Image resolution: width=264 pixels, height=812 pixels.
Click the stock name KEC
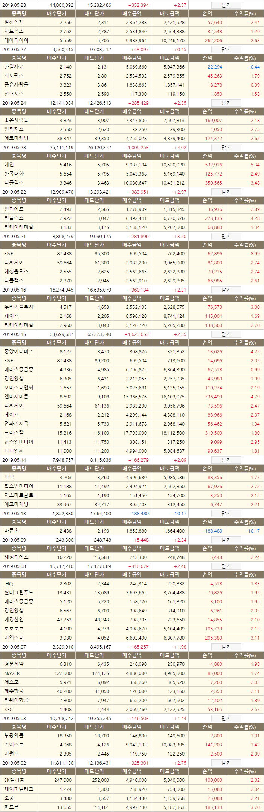coord(9,709)
